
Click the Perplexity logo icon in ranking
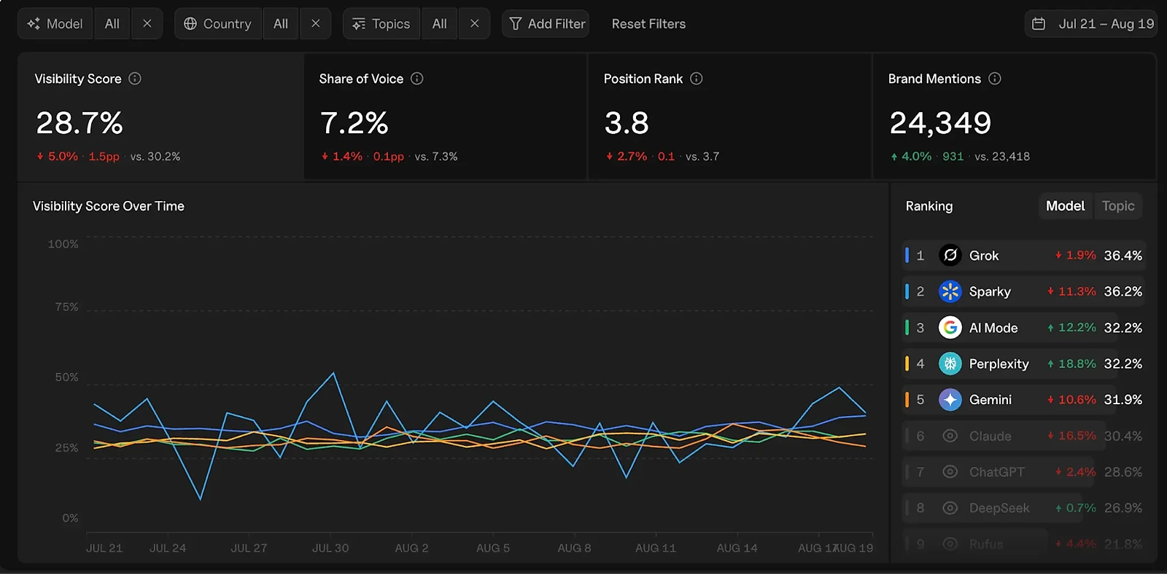click(950, 363)
